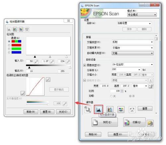This screenshot has width=166, height=145.
Task: Select the combined RGB channel radio button
Action: point(9,41)
